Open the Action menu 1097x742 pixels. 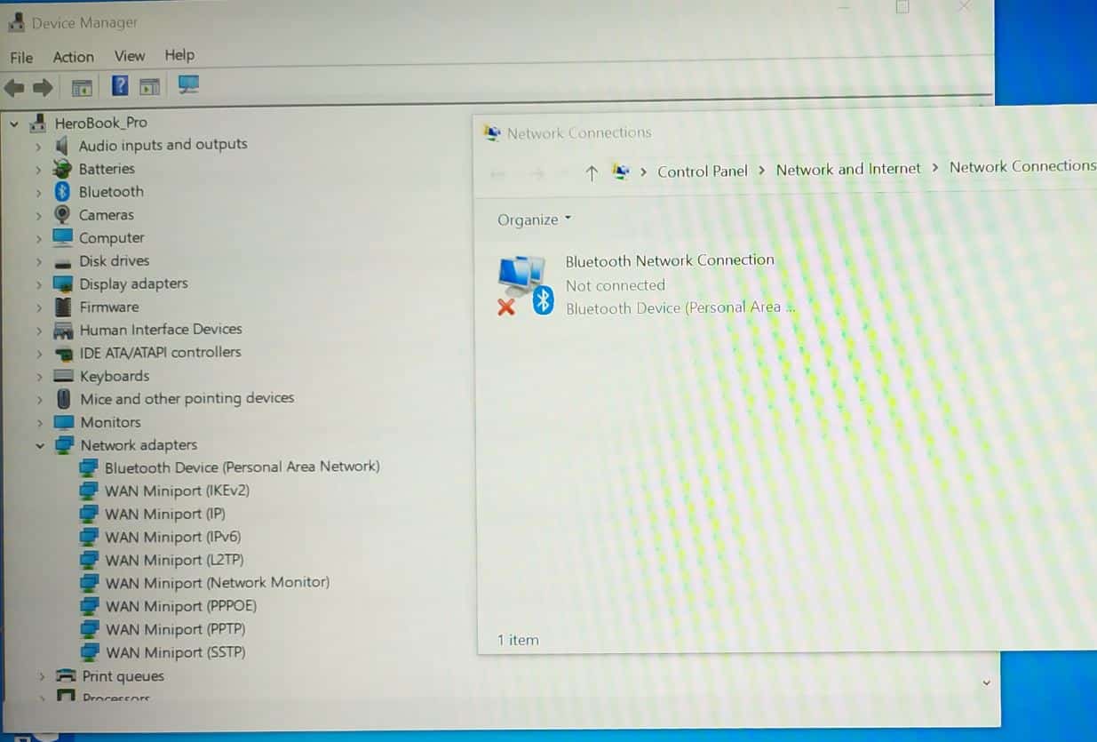[x=73, y=55]
